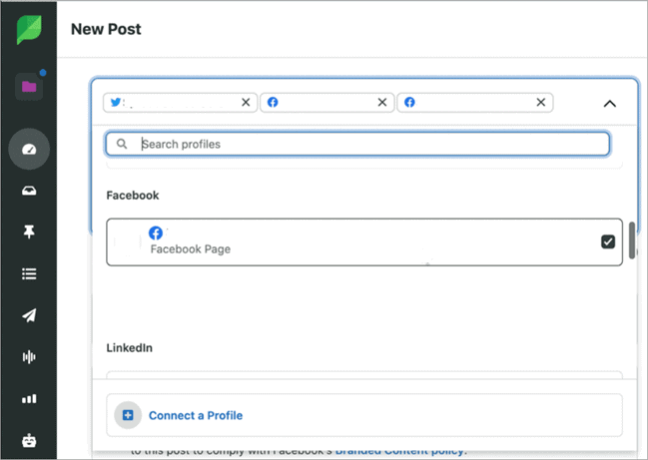648x460 pixels.
Task: Open the Branded Content policy link
Action: coord(399,451)
